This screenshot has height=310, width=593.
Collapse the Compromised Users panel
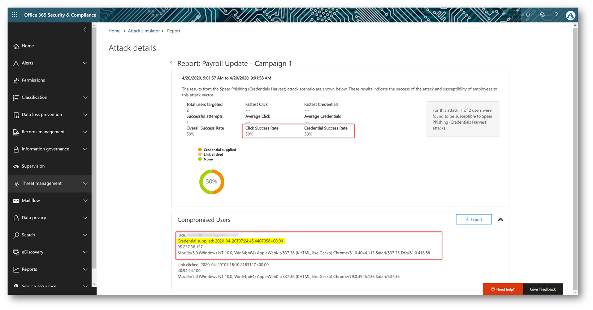tap(501, 220)
